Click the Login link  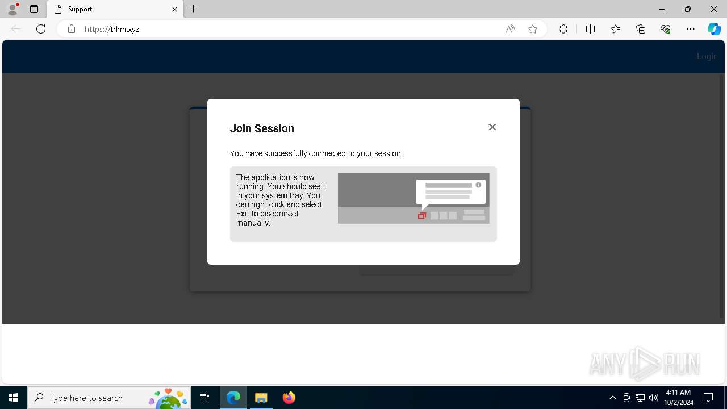click(707, 56)
